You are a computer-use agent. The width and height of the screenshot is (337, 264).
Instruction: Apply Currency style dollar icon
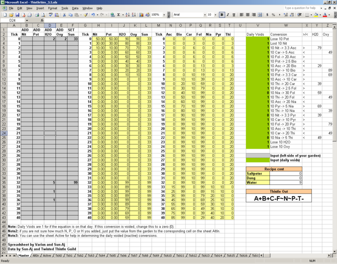[x=267, y=15]
